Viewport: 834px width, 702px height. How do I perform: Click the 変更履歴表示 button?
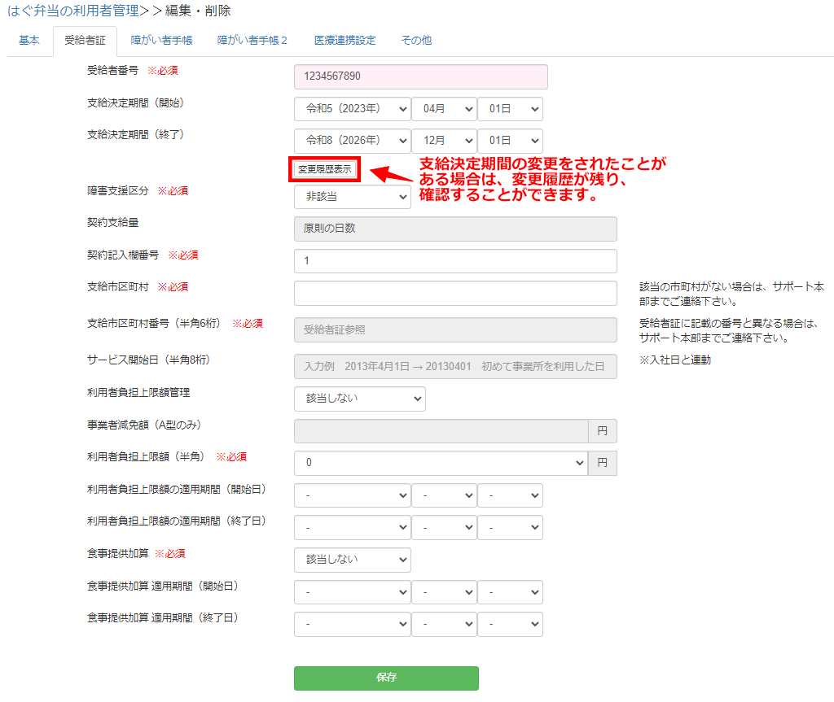pyautogui.click(x=325, y=169)
